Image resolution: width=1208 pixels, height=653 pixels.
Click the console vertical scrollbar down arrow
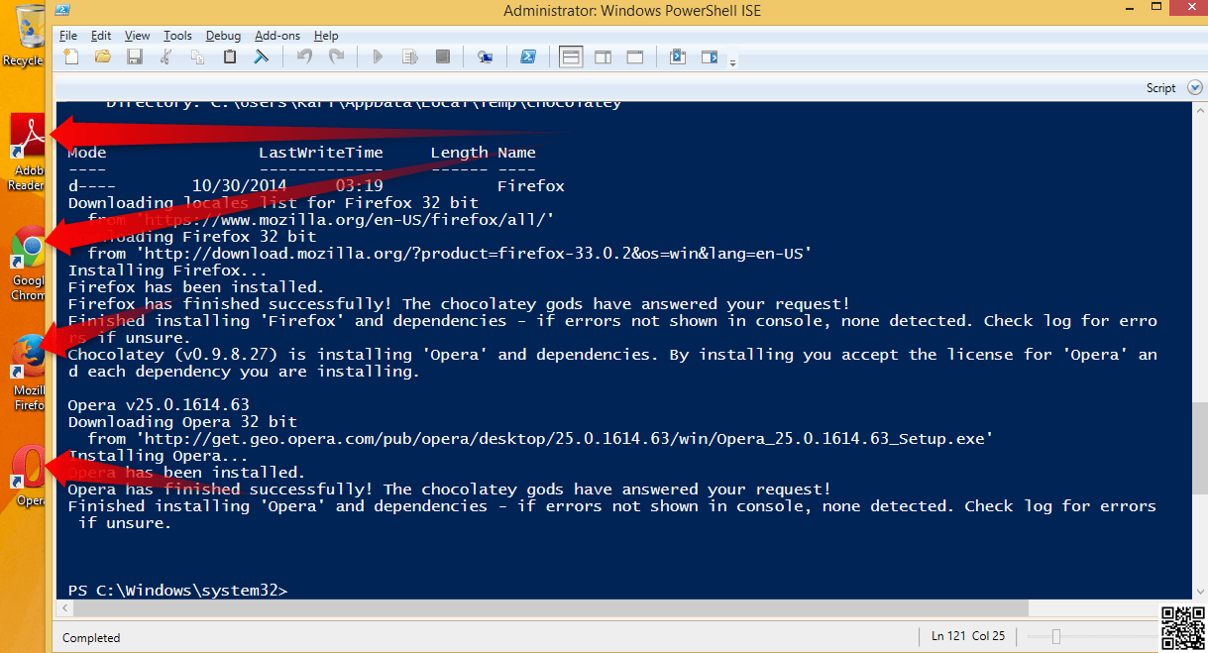point(1199,591)
